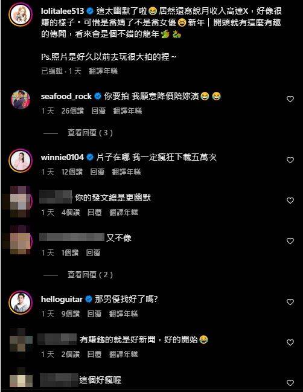Screen dimensions: 303x392
Task: Like helloguitar's comment with the heart
Action: (290, 302)
